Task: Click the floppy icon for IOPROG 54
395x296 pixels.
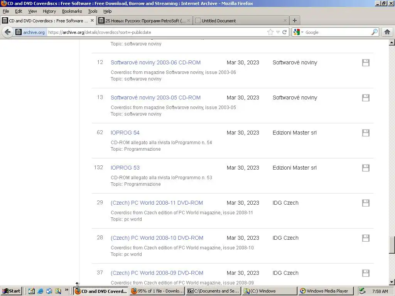Action: [366, 133]
